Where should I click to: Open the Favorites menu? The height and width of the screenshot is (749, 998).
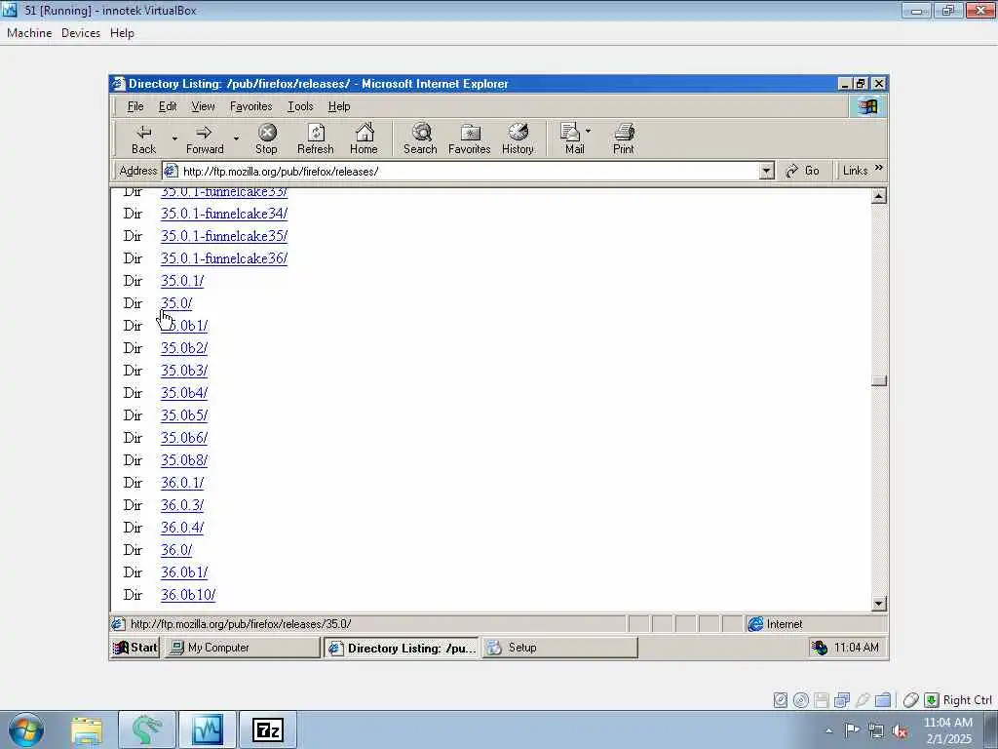click(x=250, y=106)
